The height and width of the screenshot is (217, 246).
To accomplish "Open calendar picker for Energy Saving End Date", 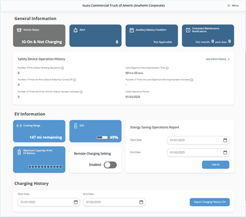I will tap(225, 153).
